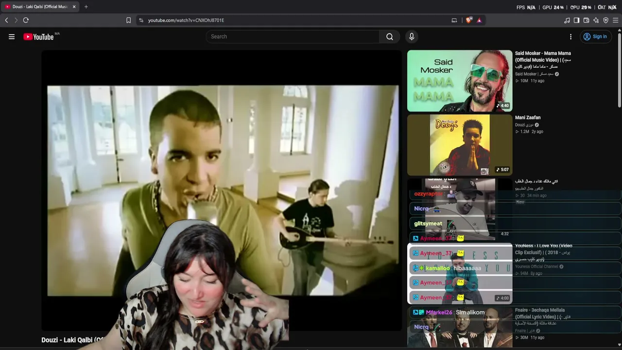Search with your voice microphone
Viewport: 622px width, 350px height.
pos(412,36)
